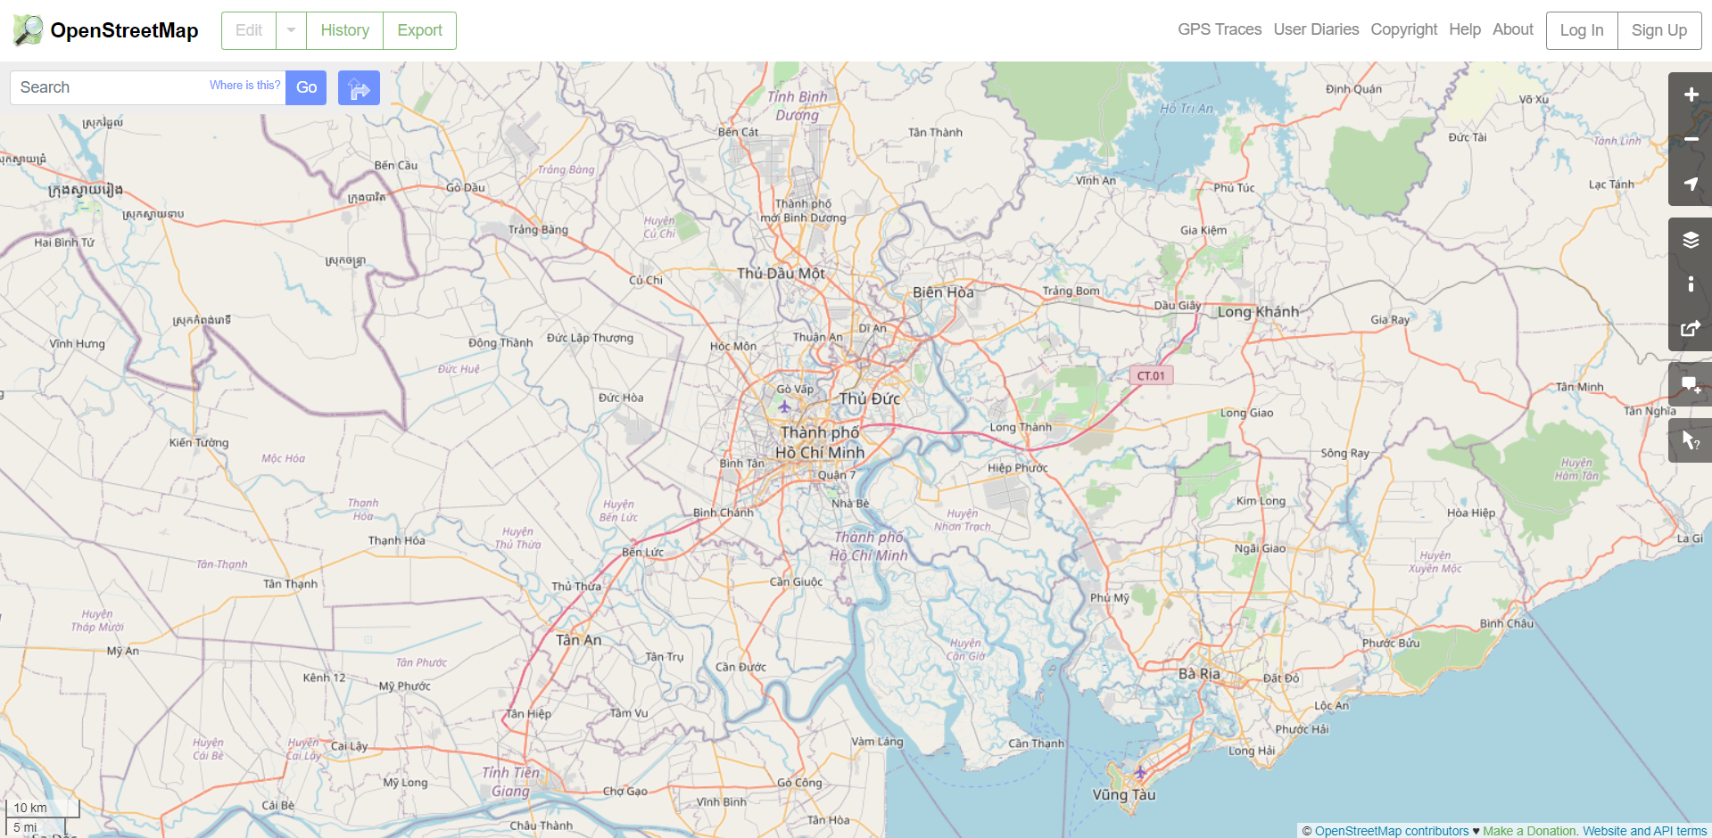Click the 'Where is this?' link
1712x838 pixels.
244,85
